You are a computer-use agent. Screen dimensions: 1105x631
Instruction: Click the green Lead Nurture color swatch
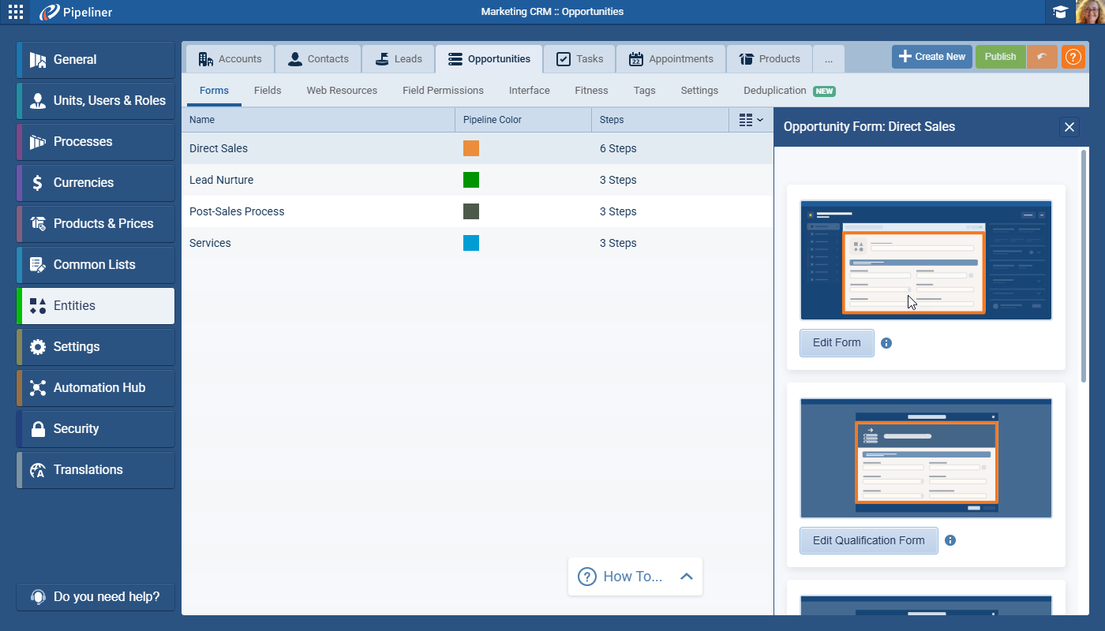[x=471, y=180]
